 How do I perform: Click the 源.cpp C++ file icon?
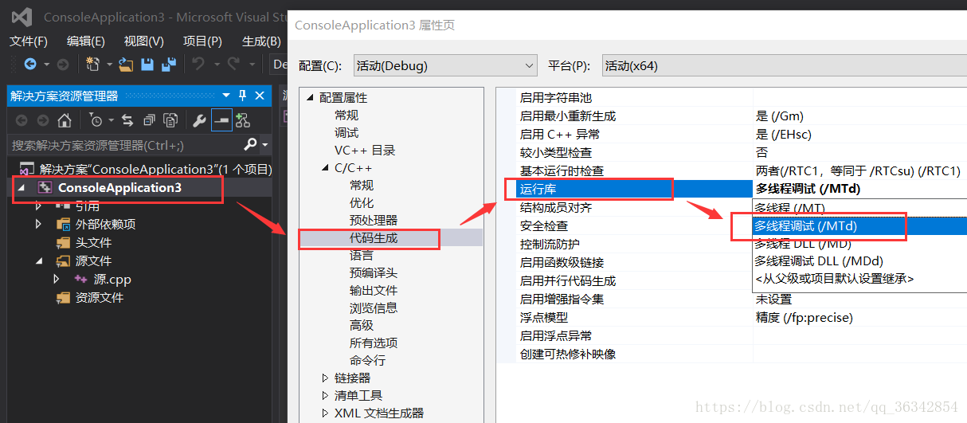coord(80,279)
